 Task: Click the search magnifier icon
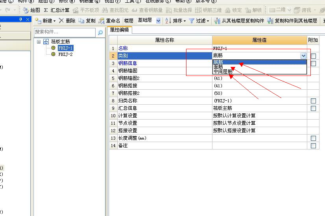pos(100,33)
